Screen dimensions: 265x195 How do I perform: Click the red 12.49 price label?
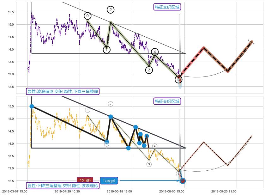[85, 181]
